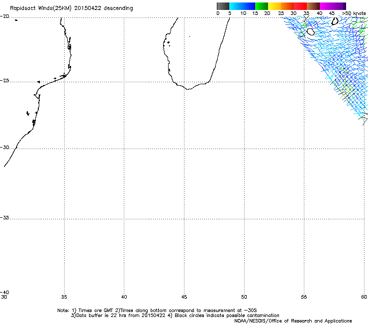This screenshot has height=324, width=368.
Task: Click the '20' label under the color bar
Action: point(267,13)
